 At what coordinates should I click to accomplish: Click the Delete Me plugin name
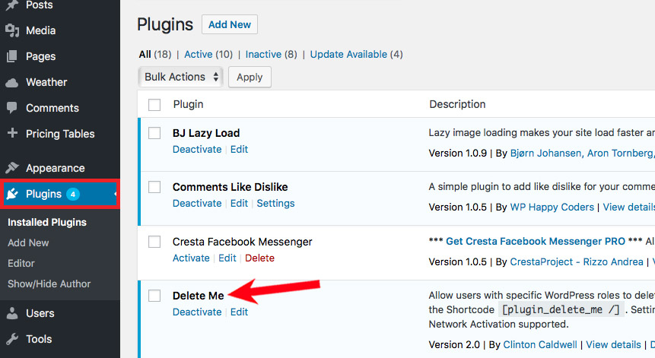[199, 296]
